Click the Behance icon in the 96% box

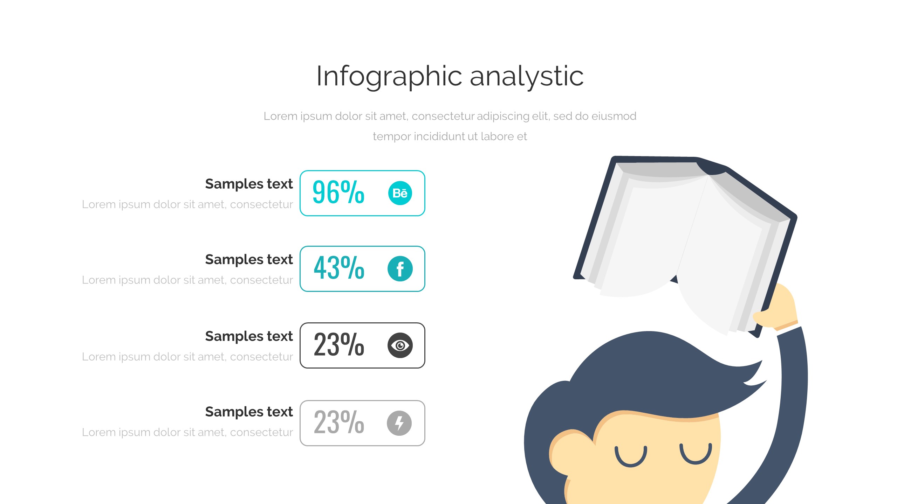tap(400, 193)
